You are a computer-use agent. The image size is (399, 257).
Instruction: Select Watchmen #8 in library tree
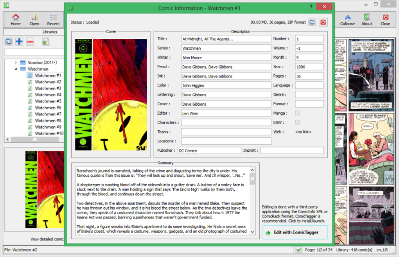pos(48,120)
